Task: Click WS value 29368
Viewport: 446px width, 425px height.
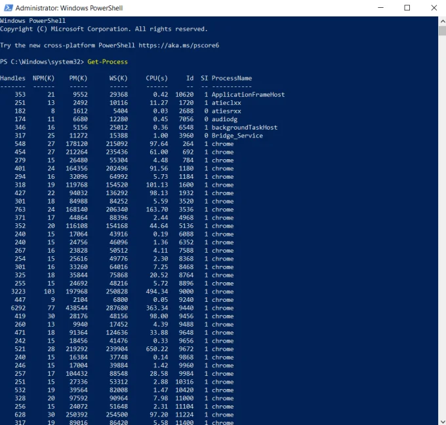Action: [118, 94]
